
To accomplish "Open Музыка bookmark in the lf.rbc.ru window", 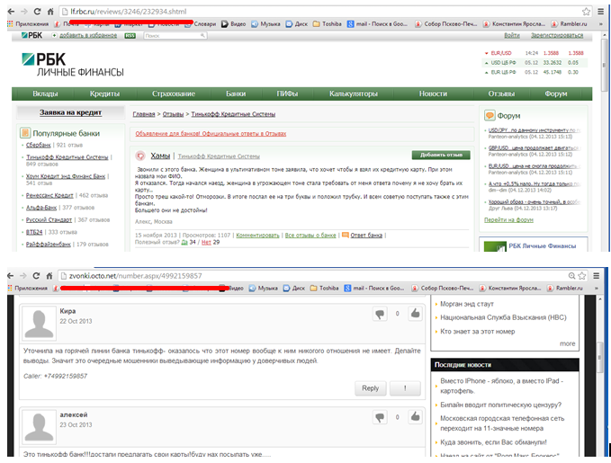I will pos(265,23).
